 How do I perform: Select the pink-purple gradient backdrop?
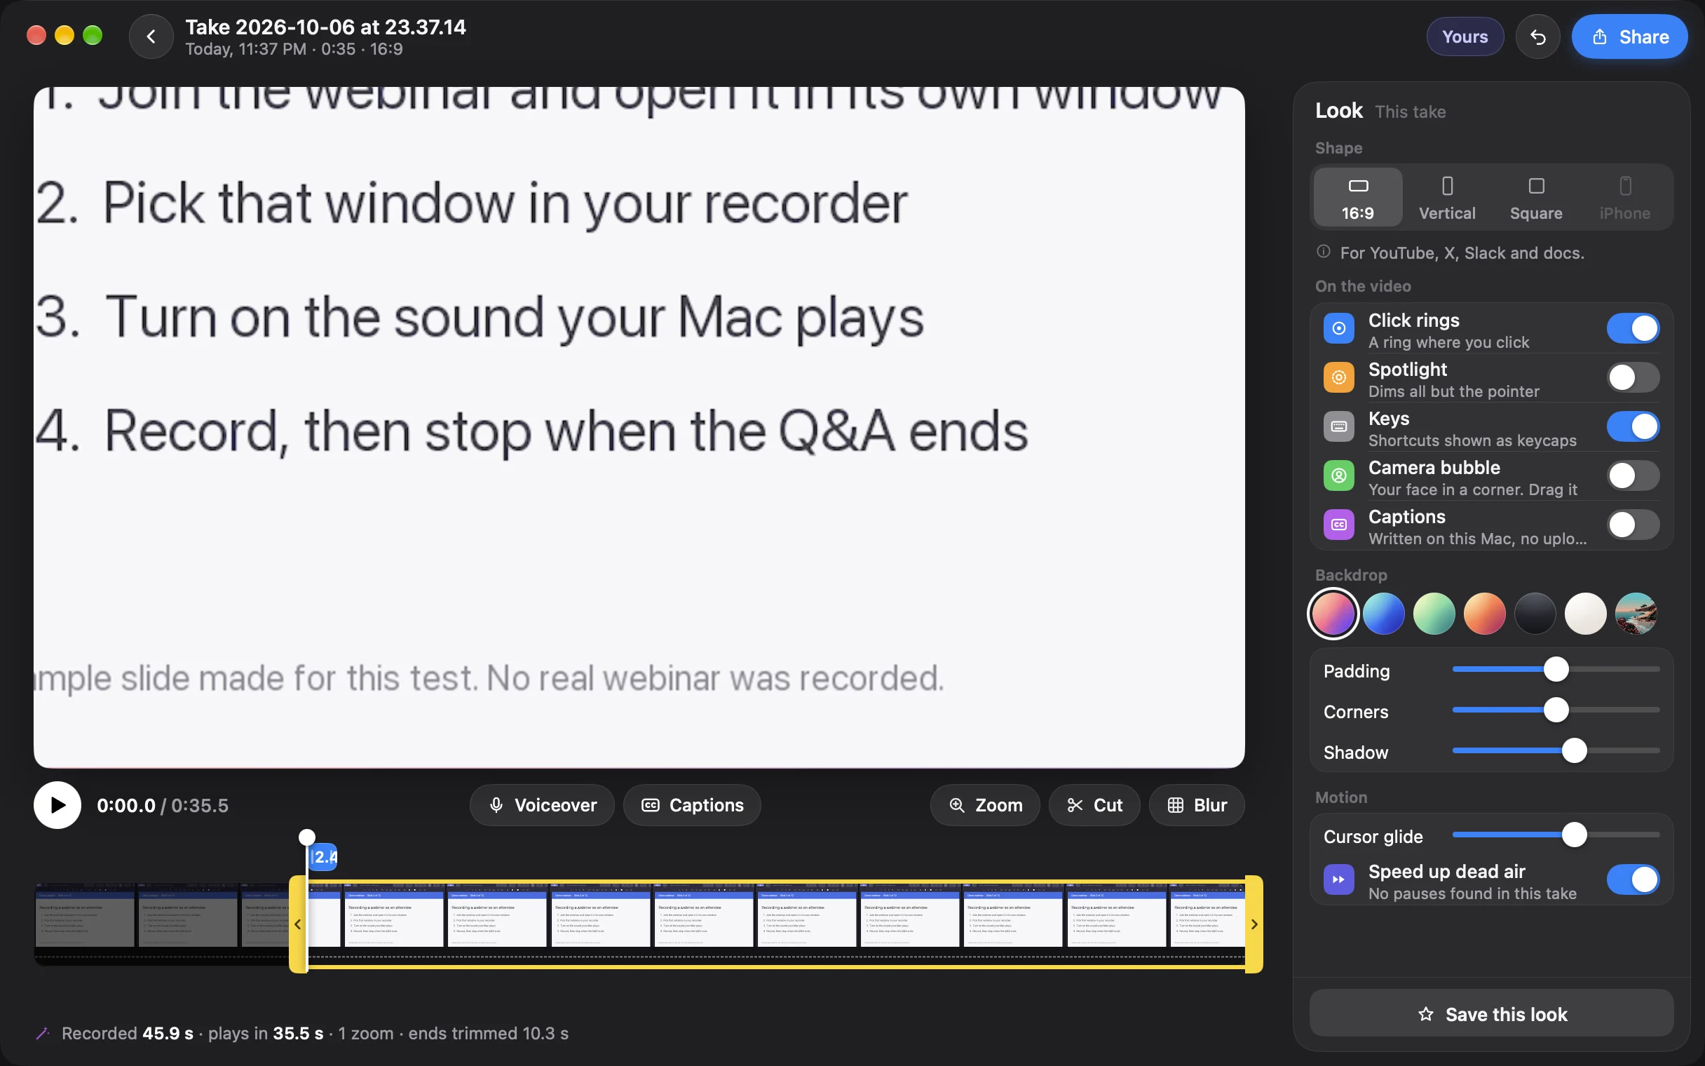1333,614
